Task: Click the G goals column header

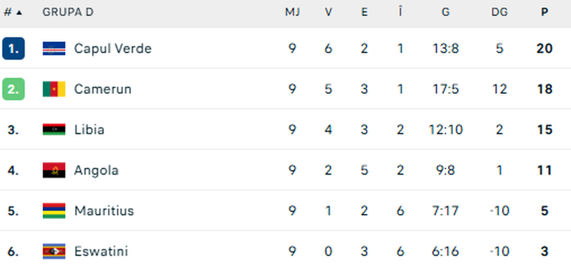Action: click(445, 12)
